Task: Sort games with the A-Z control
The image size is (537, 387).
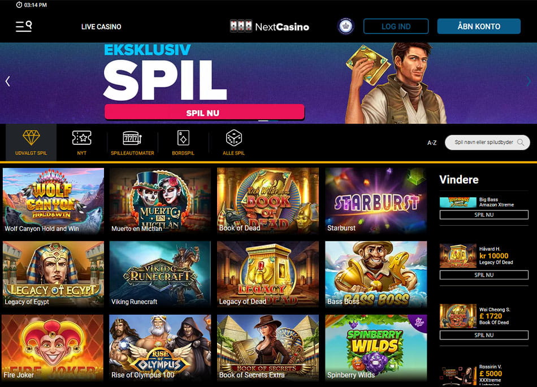Action: tap(432, 143)
